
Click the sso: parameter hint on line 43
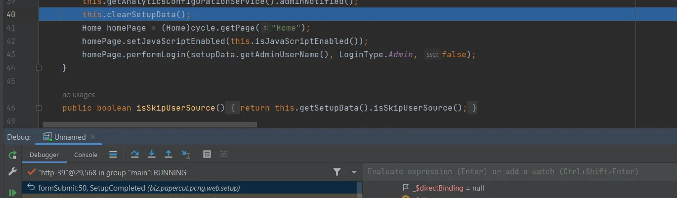click(x=432, y=55)
